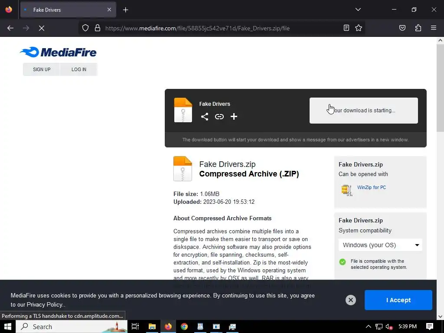The height and width of the screenshot is (333, 444).
Task: Click the copy link icon under Fake Drivers
Action: pyautogui.click(x=219, y=117)
